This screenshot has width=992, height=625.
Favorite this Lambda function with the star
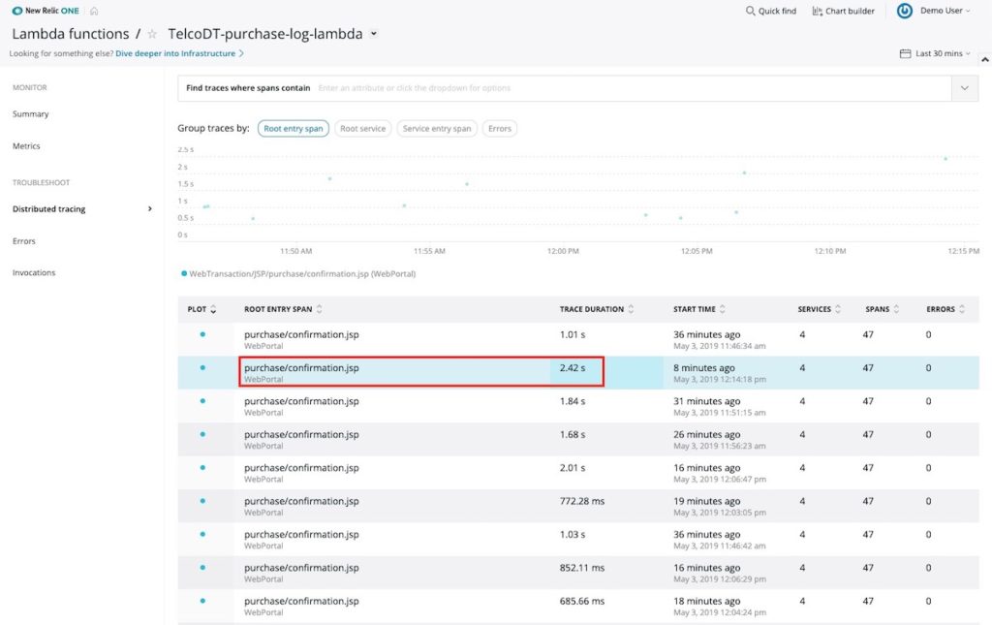click(152, 34)
